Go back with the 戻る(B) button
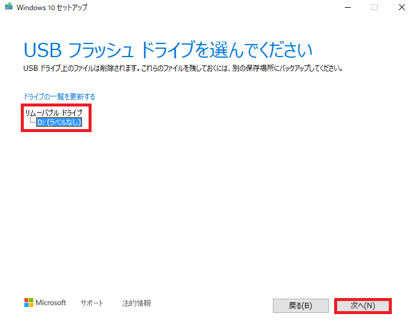 (301, 306)
